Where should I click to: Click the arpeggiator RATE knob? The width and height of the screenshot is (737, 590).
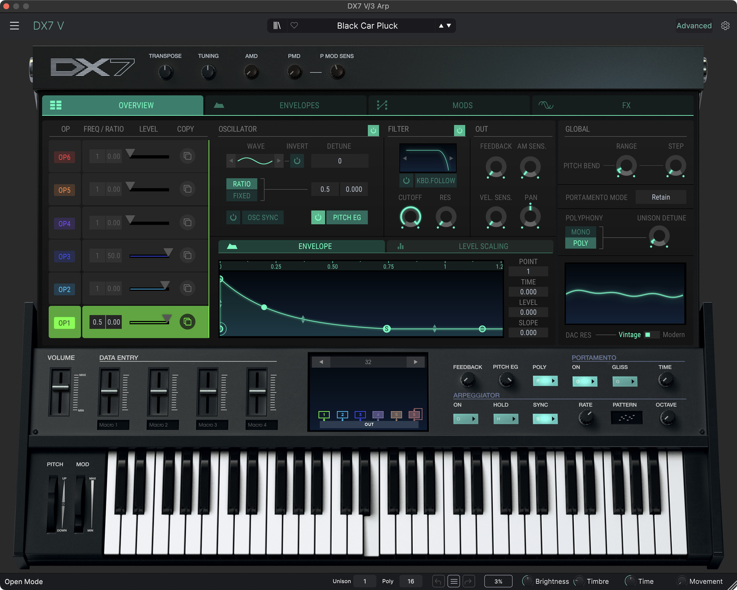coord(586,418)
